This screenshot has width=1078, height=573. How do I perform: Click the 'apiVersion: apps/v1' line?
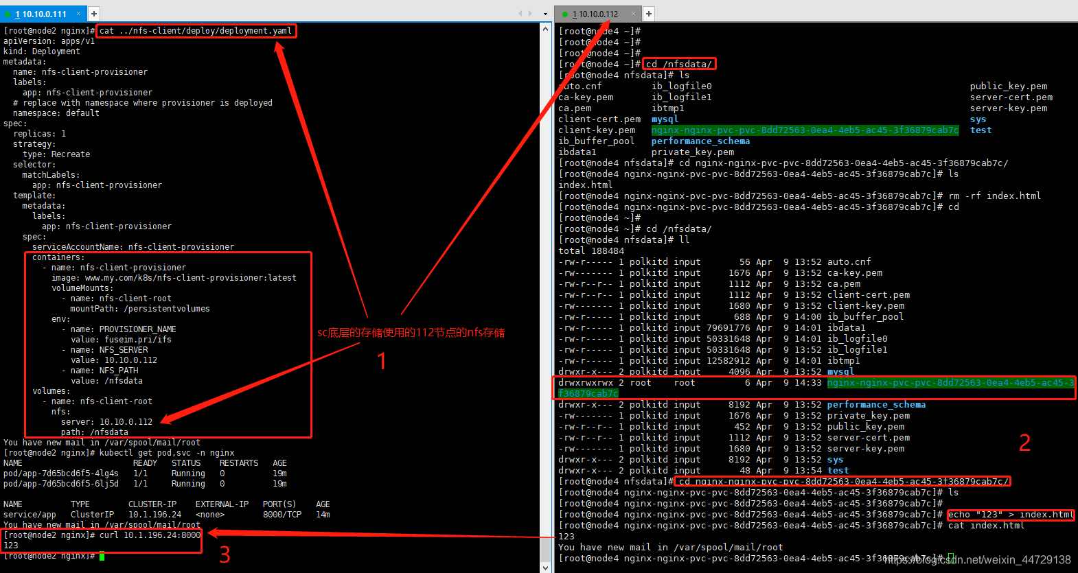click(x=49, y=41)
